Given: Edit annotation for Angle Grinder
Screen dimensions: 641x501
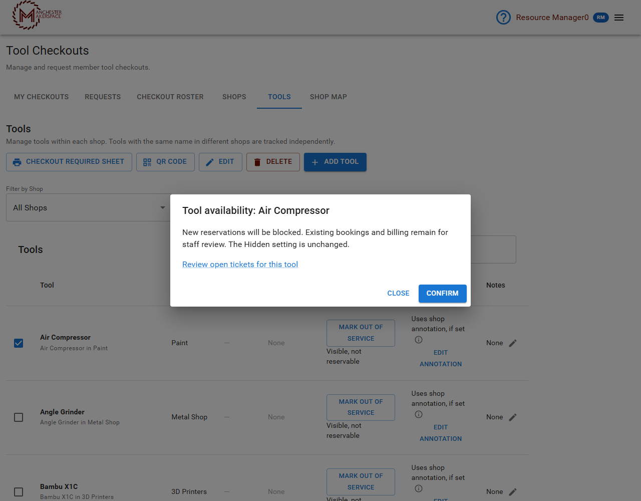Looking at the screenshot, I should tap(441, 433).
